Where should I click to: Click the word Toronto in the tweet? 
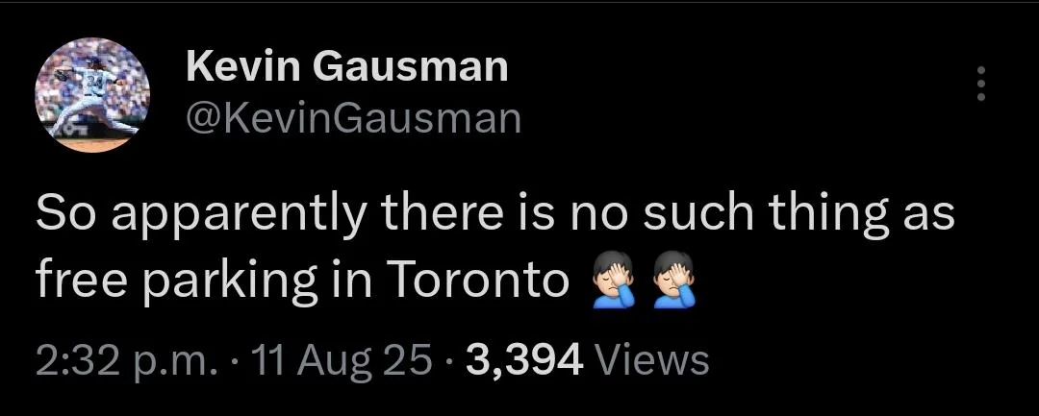[x=478, y=280]
